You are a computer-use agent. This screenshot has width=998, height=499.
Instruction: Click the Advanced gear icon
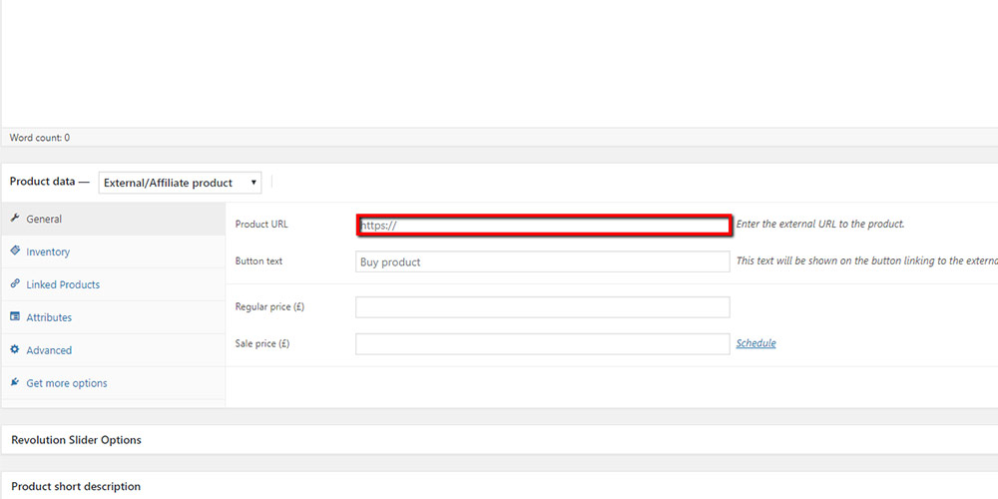15,350
